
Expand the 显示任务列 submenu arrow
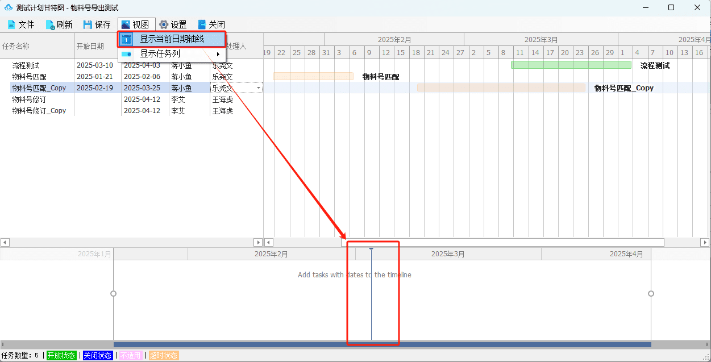(218, 54)
